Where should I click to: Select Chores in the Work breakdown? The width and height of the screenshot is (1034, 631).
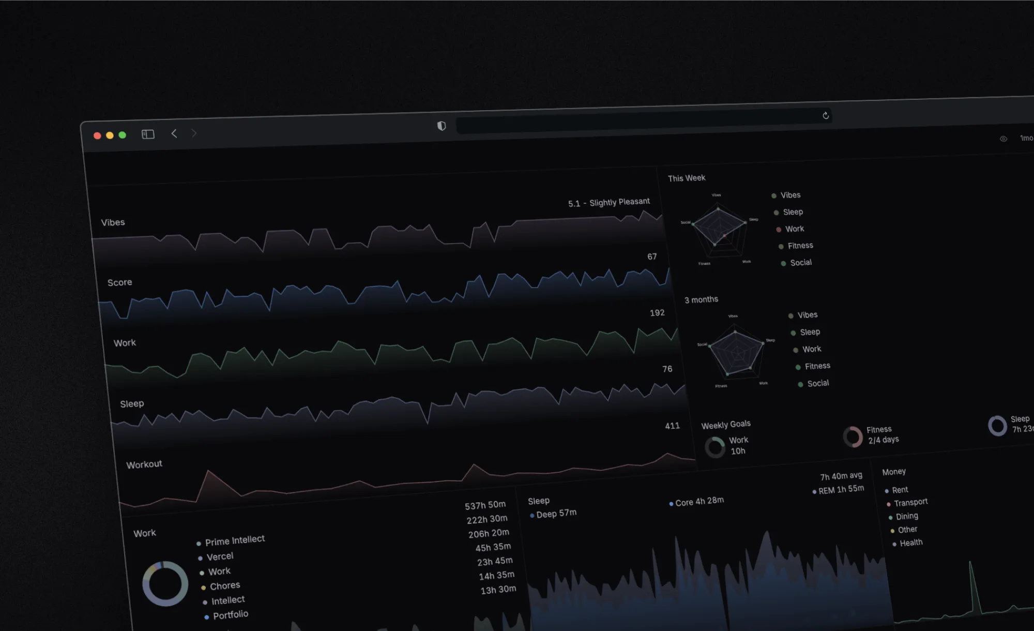pos(221,586)
